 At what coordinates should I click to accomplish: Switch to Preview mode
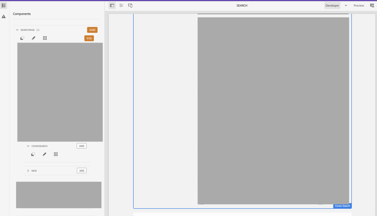click(358, 5)
